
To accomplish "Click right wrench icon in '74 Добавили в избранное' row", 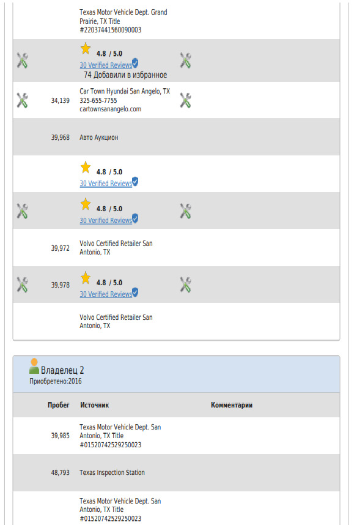I will coord(185,61).
